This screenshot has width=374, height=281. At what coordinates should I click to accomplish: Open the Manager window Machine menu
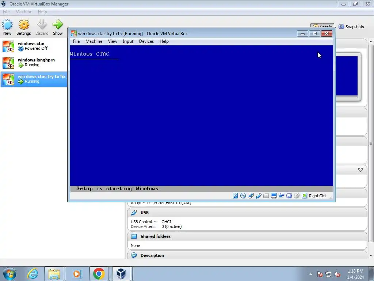(x=24, y=12)
